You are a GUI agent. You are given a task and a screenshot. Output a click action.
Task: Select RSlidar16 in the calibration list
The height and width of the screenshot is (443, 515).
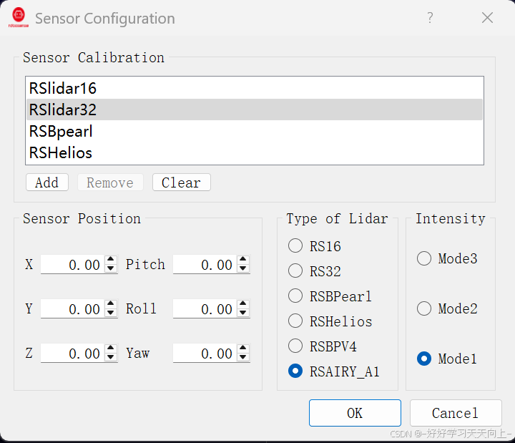coord(63,89)
